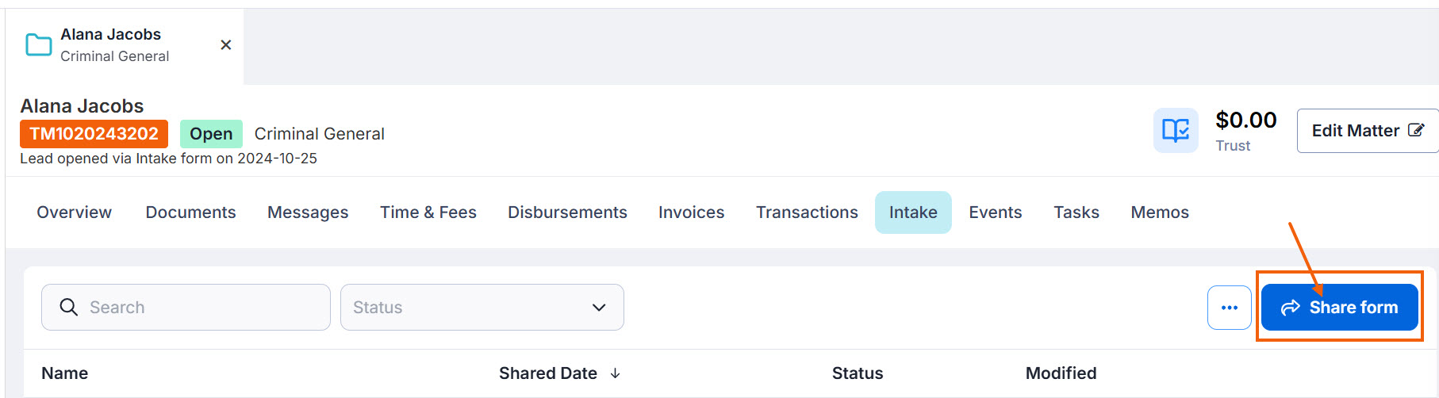
Task: Open the Events tab
Action: (996, 212)
